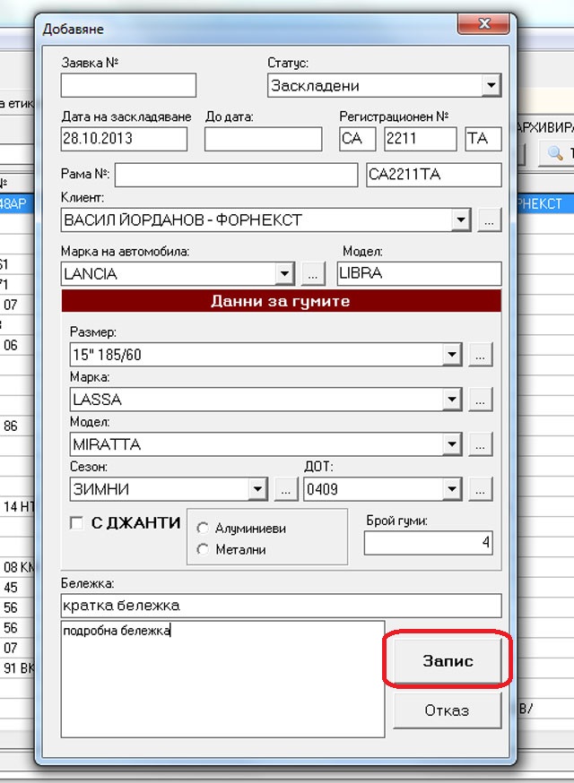Open ellipsis button beside Размер

(481, 355)
